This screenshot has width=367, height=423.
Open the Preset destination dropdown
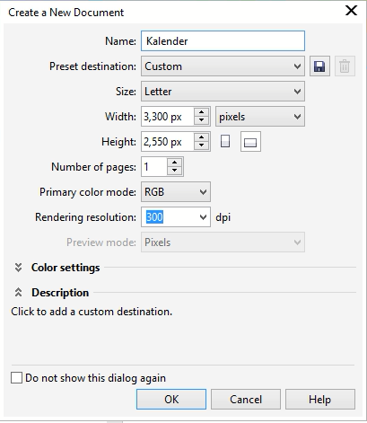point(223,66)
